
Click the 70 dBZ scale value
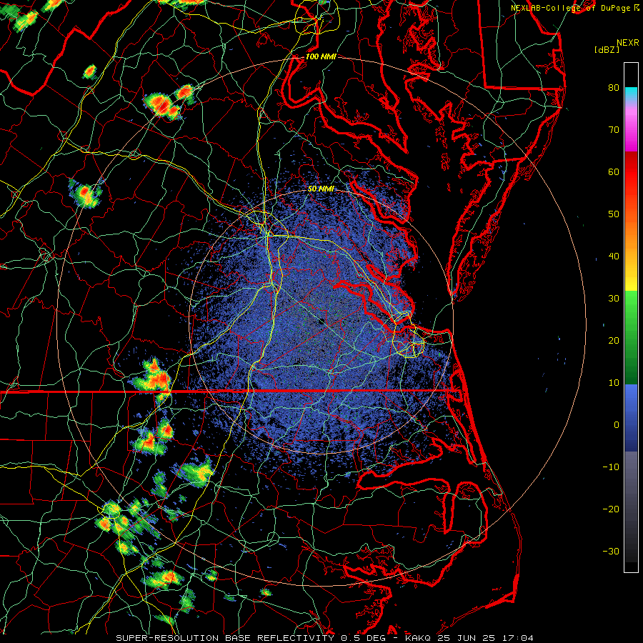tap(614, 129)
